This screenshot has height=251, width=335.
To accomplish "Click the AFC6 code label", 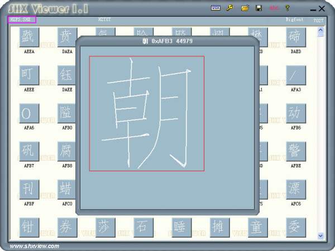I will [x=296, y=204].
